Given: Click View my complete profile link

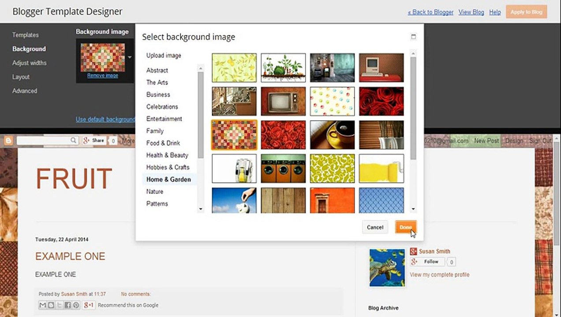Looking at the screenshot, I should 439,275.
